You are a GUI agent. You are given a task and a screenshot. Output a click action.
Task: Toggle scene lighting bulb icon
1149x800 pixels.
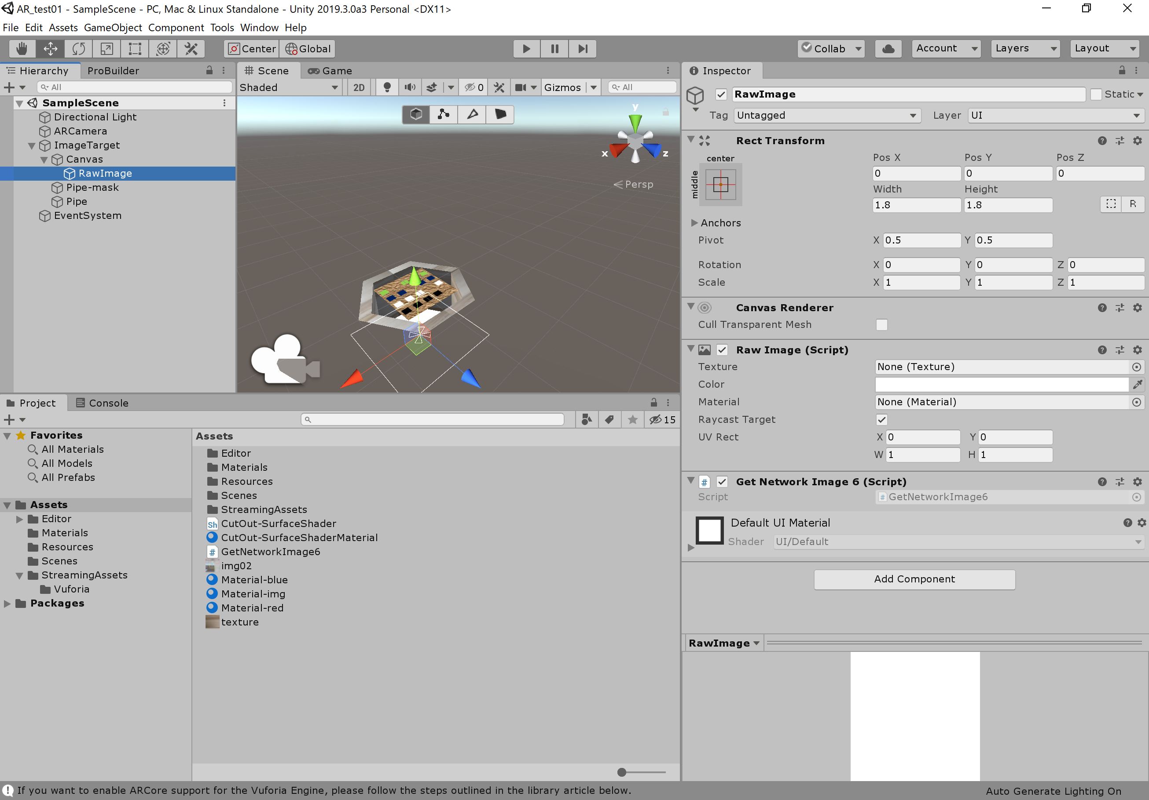pos(386,87)
